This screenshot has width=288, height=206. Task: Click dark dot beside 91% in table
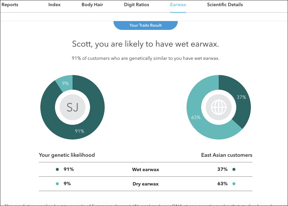click(x=57, y=169)
